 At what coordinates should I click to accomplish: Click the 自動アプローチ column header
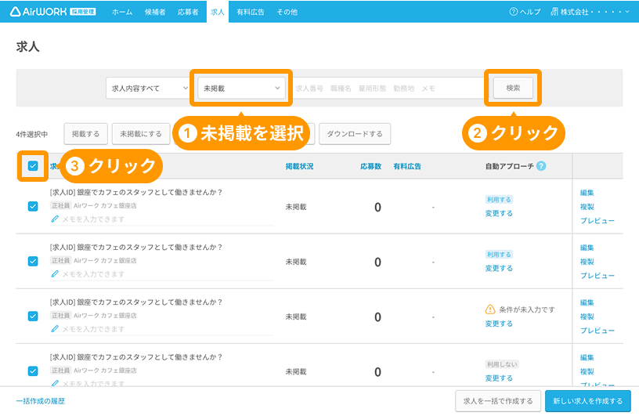point(510,166)
